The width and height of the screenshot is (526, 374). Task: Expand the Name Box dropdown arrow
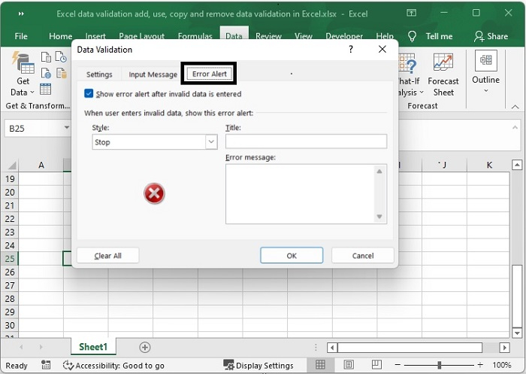tap(67, 127)
